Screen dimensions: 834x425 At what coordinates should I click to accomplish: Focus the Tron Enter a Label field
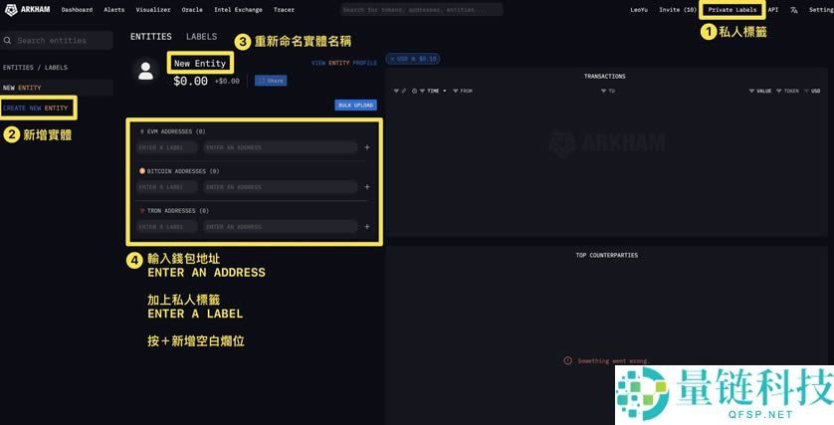pos(166,227)
